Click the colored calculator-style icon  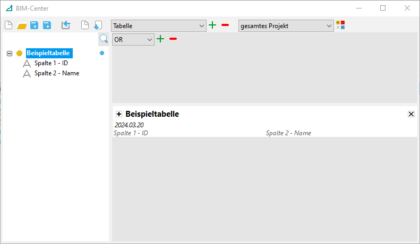click(340, 25)
